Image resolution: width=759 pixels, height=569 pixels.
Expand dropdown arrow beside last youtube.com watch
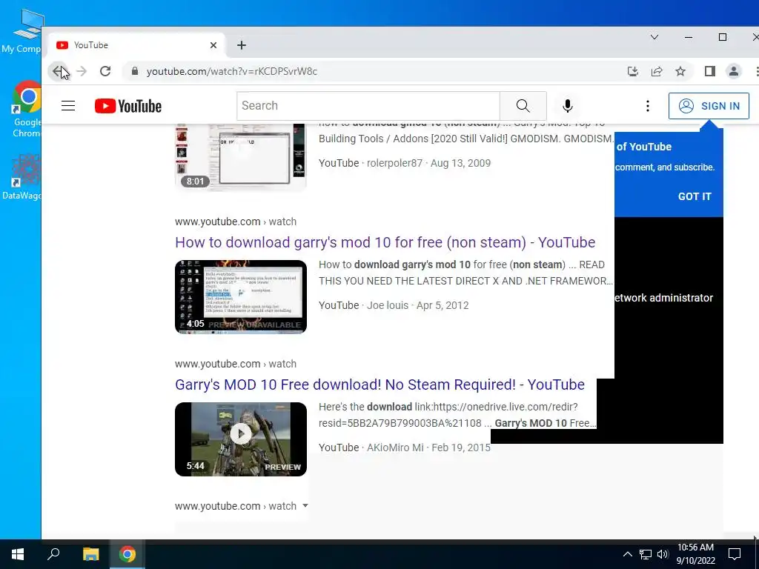(305, 505)
